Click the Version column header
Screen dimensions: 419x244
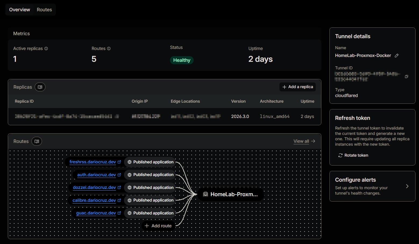(239, 101)
